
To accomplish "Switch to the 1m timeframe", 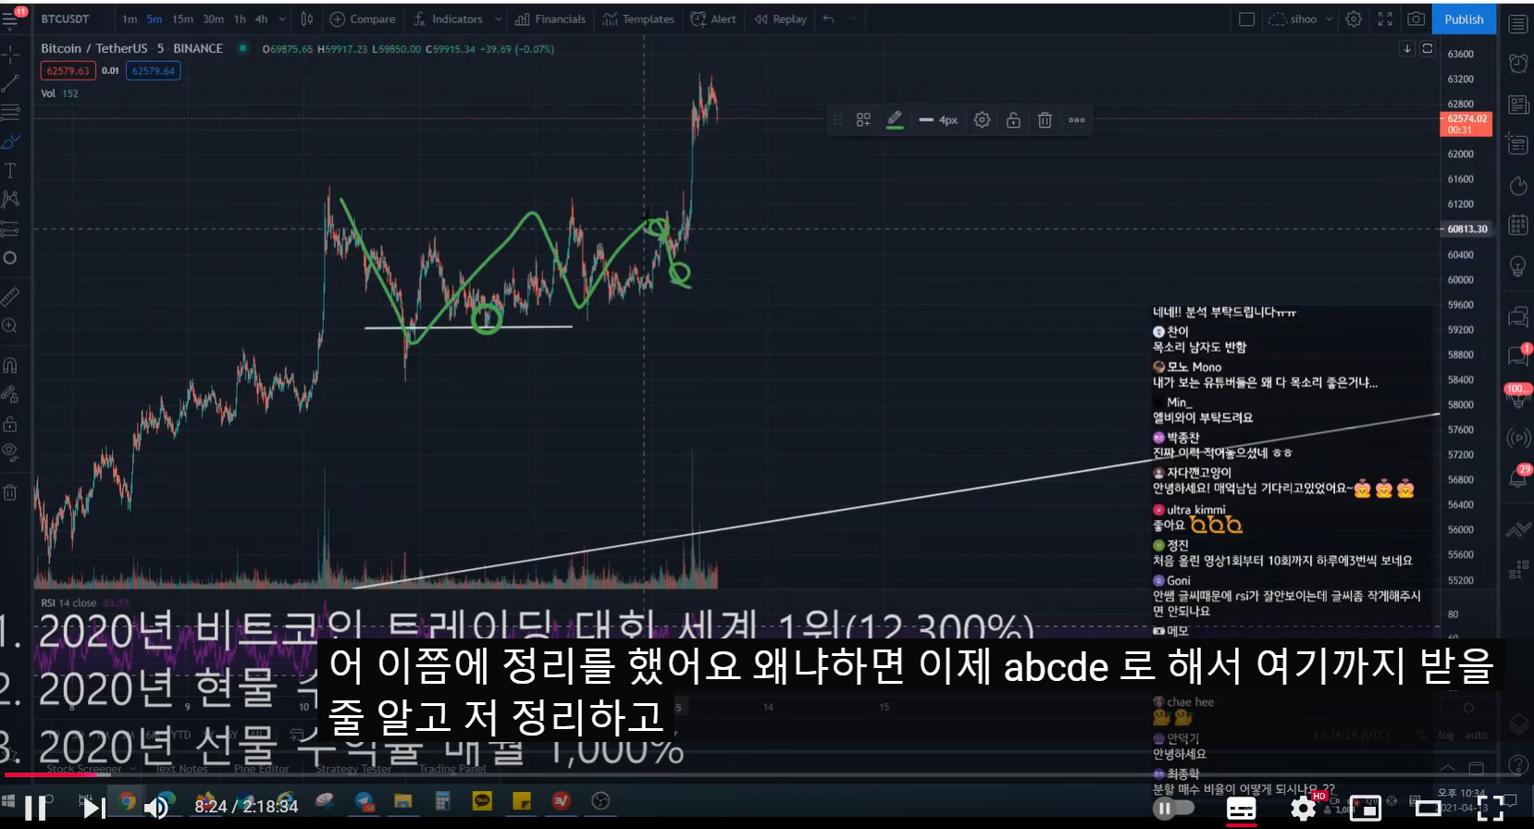I will tap(130, 19).
